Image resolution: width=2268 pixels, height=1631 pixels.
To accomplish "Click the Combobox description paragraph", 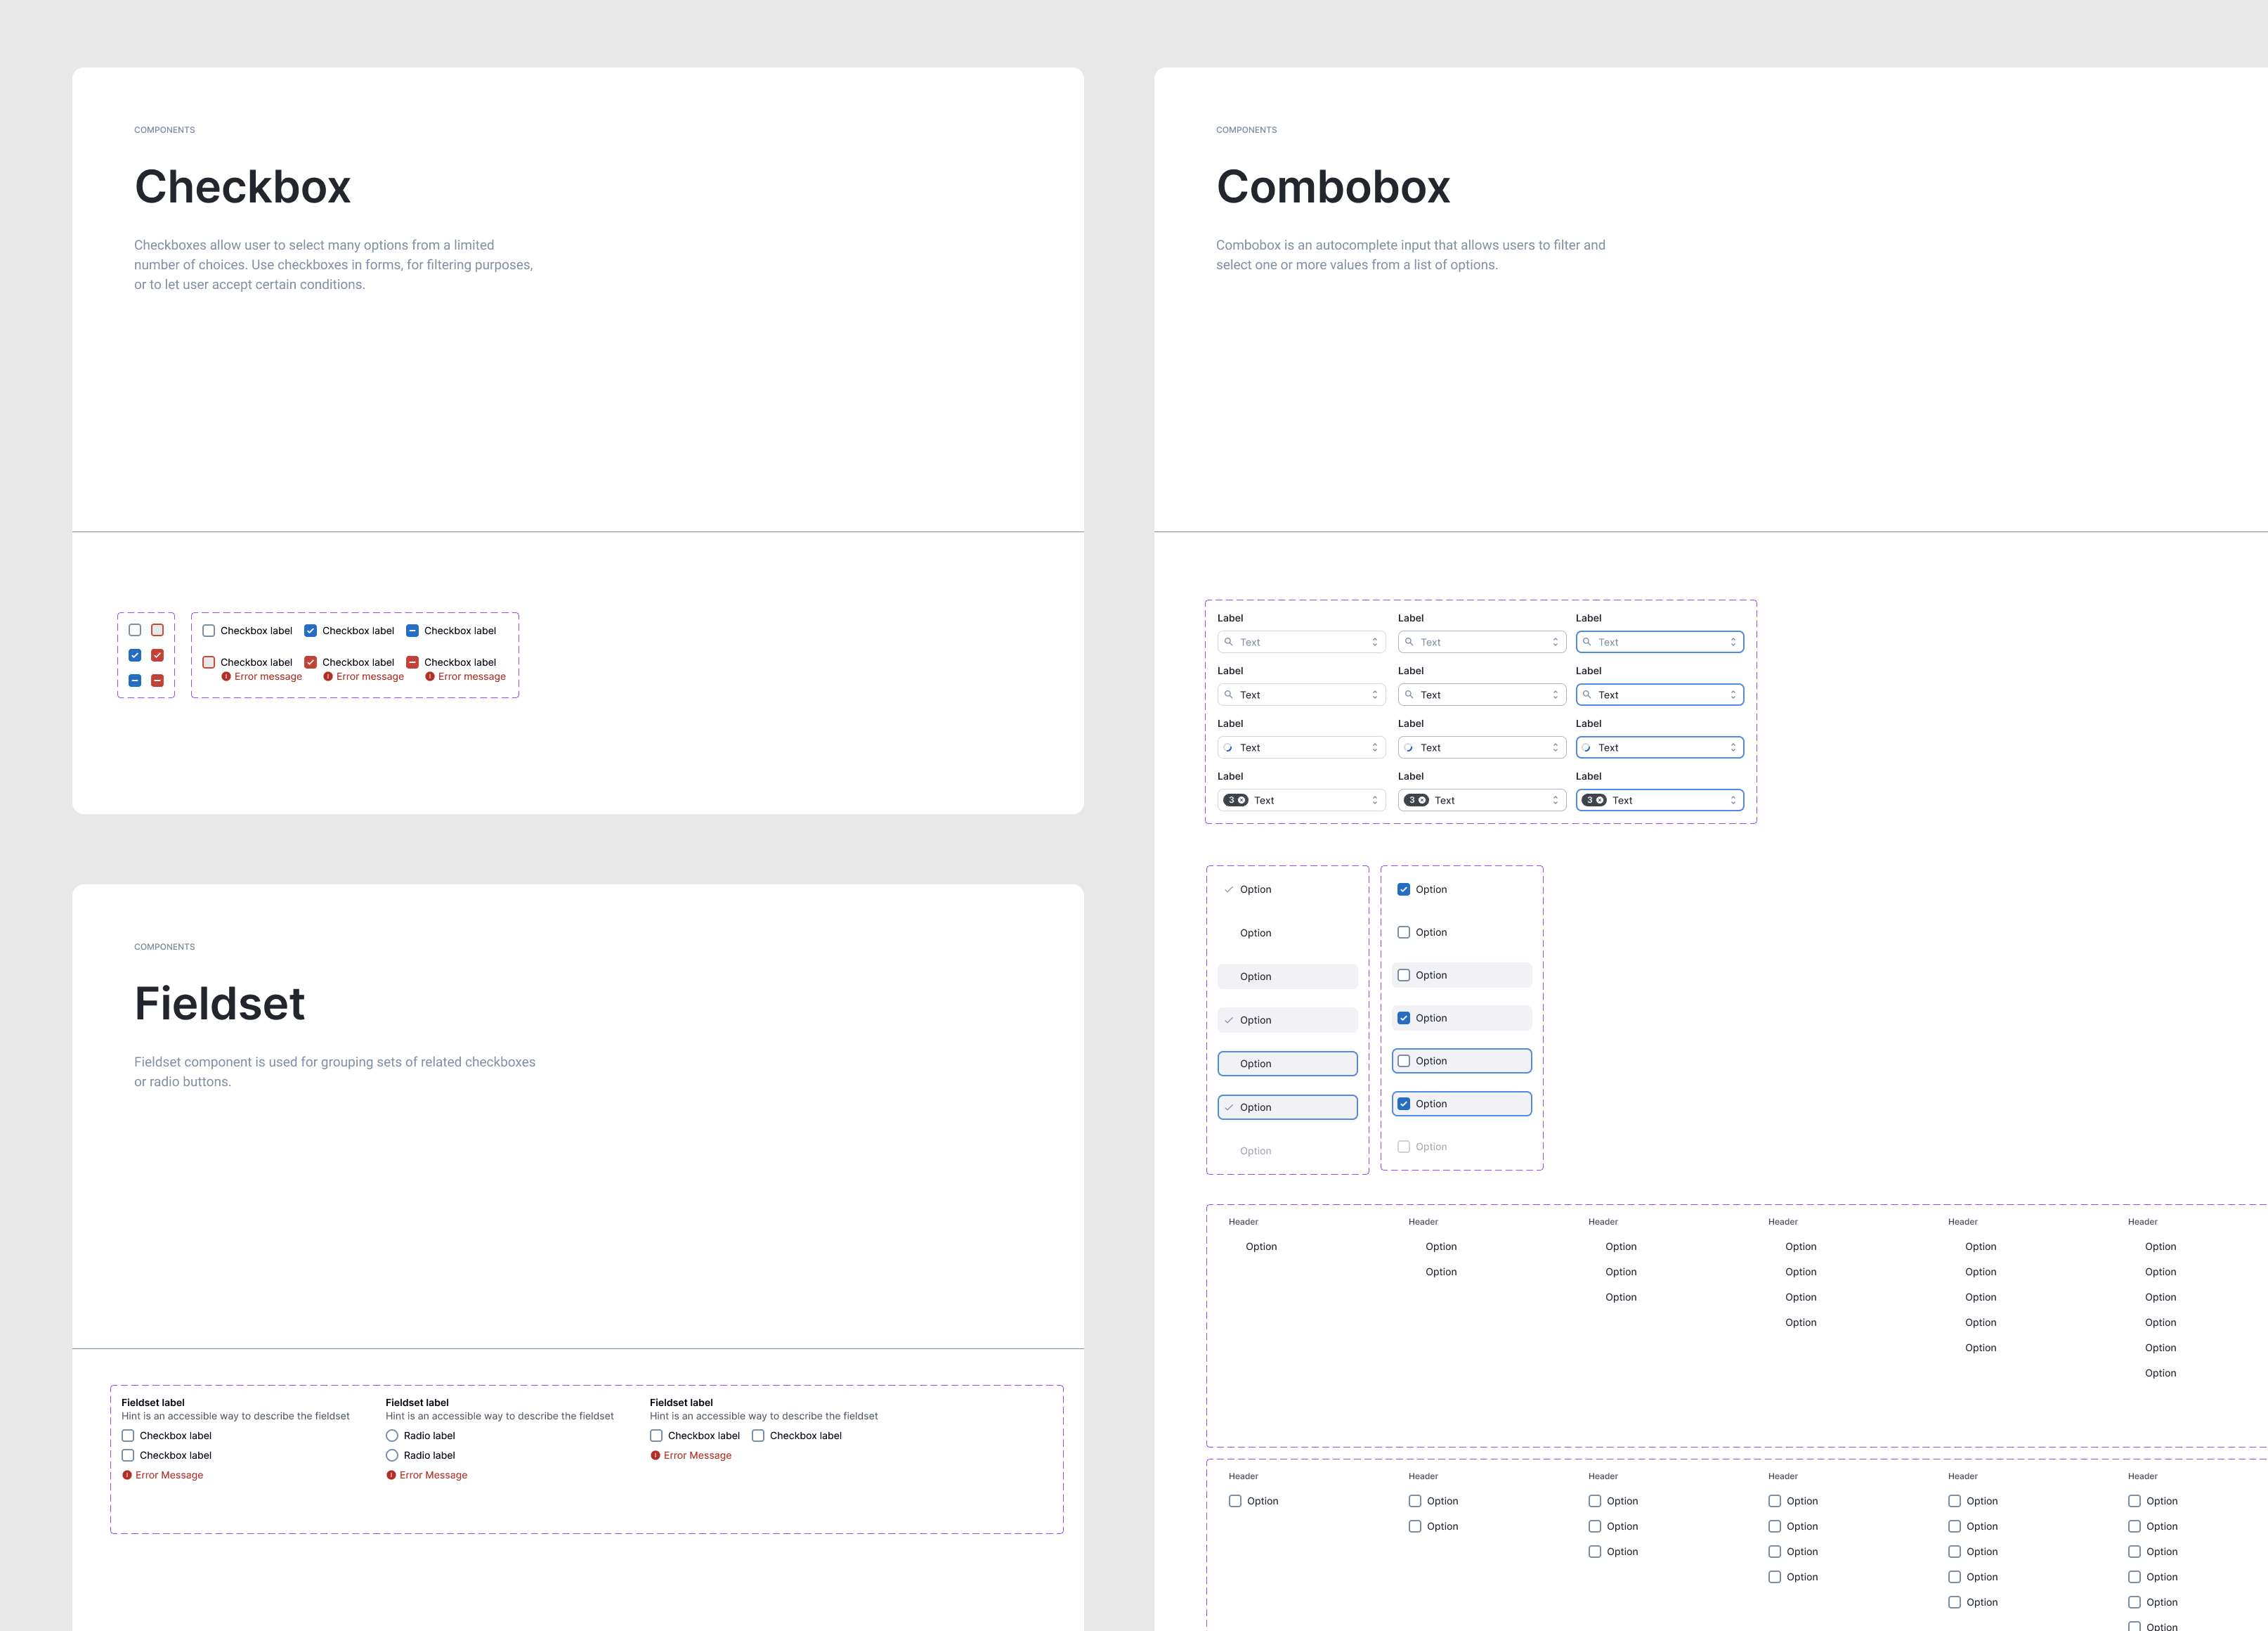I will click(x=1411, y=255).
